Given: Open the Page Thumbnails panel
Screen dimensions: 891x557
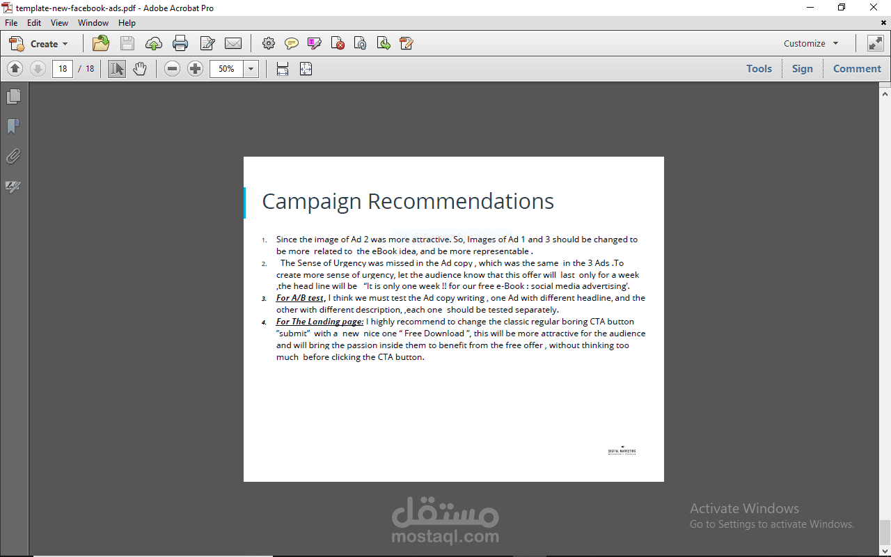Looking at the screenshot, I should [13, 95].
